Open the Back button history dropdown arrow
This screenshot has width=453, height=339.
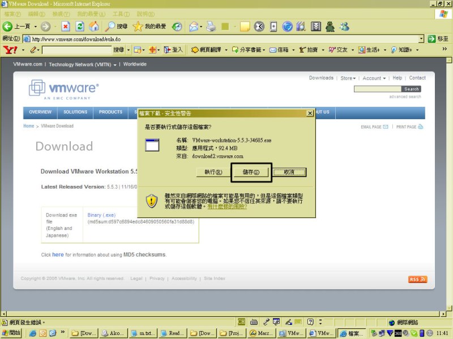click(35, 27)
